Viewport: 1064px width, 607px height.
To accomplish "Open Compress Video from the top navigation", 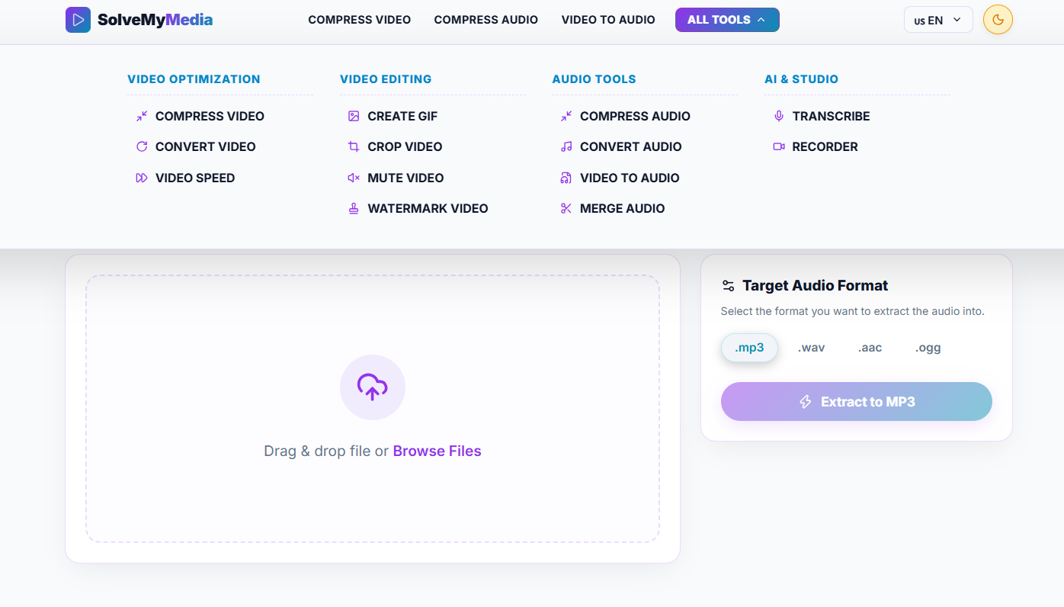I will click(x=360, y=20).
